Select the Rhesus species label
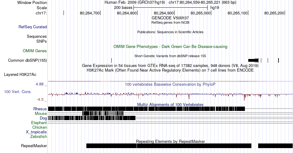This screenshot has height=153, width=293. click(x=40, y=109)
